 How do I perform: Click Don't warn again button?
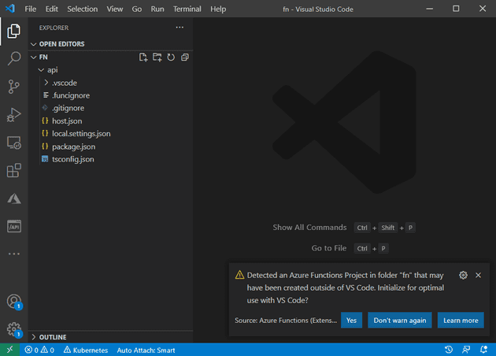(400, 321)
